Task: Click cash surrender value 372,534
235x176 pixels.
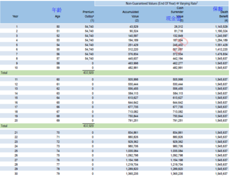Action: (178, 54)
